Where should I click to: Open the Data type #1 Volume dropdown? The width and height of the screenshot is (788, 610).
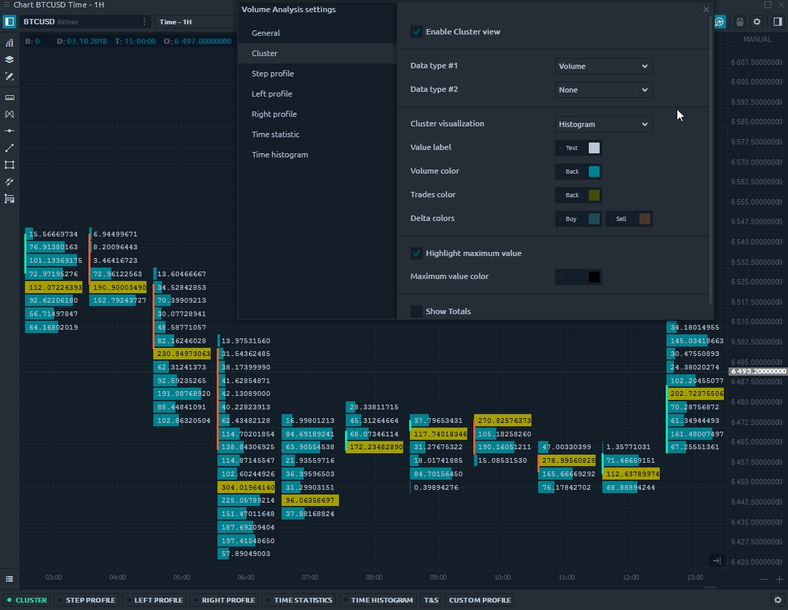point(603,66)
